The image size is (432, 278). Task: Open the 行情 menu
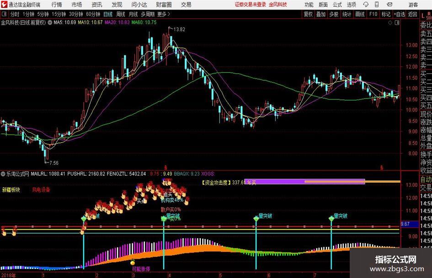tap(57, 5)
